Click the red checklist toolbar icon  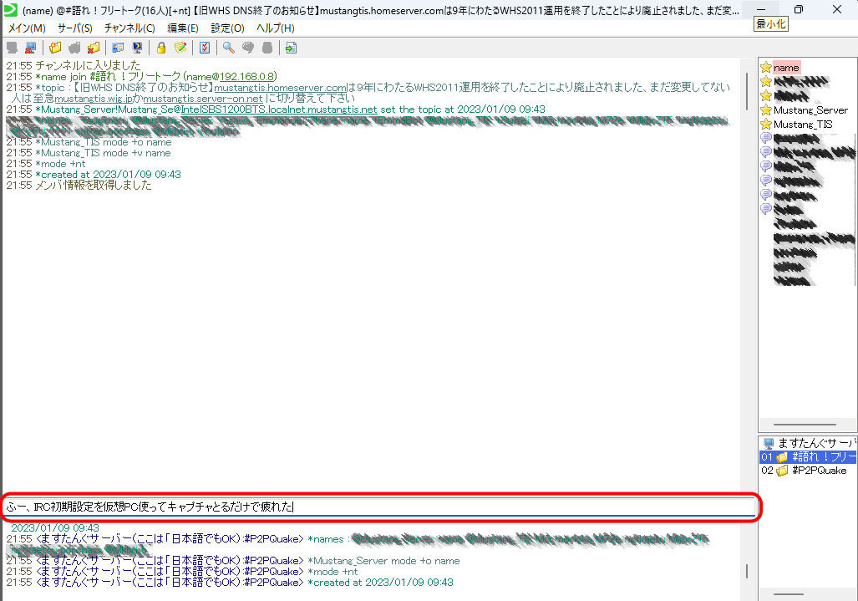(204, 48)
